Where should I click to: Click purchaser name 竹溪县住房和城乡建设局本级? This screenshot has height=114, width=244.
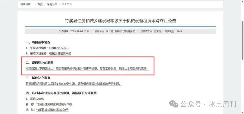[x=54, y=104]
